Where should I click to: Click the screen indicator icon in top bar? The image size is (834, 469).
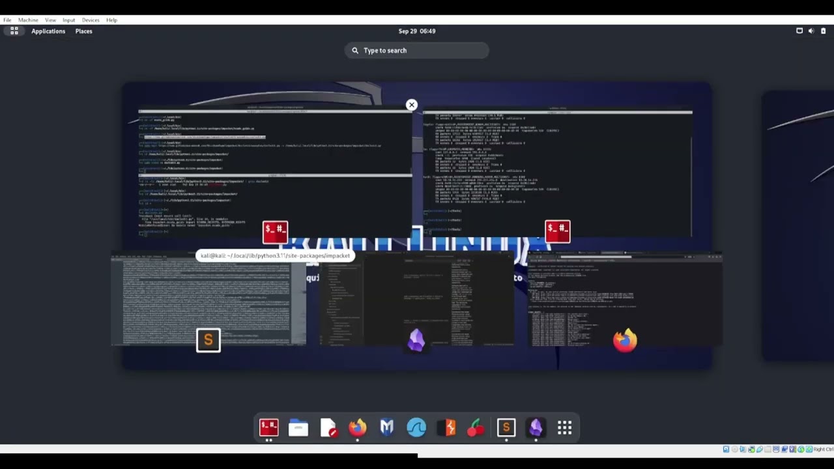(x=799, y=31)
